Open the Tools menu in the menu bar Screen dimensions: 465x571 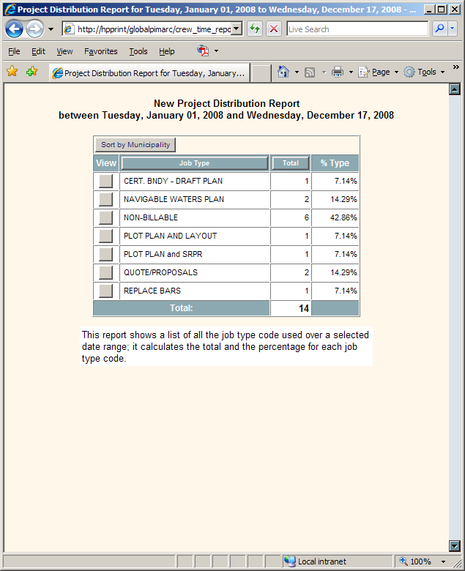point(138,51)
